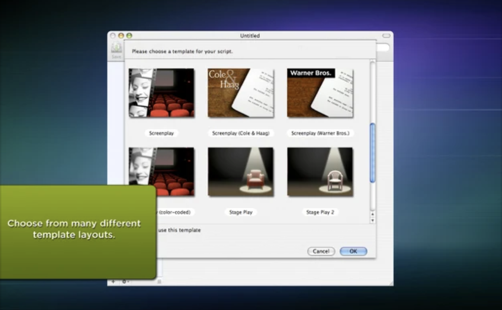502x310 pixels.
Task: Pick the Warner Bros. screenplay template image
Action: click(x=320, y=93)
